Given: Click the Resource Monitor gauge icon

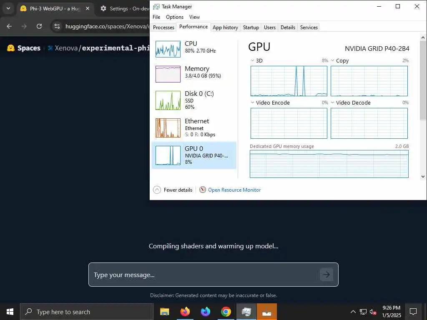Looking at the screenshot, I should 202,190.
